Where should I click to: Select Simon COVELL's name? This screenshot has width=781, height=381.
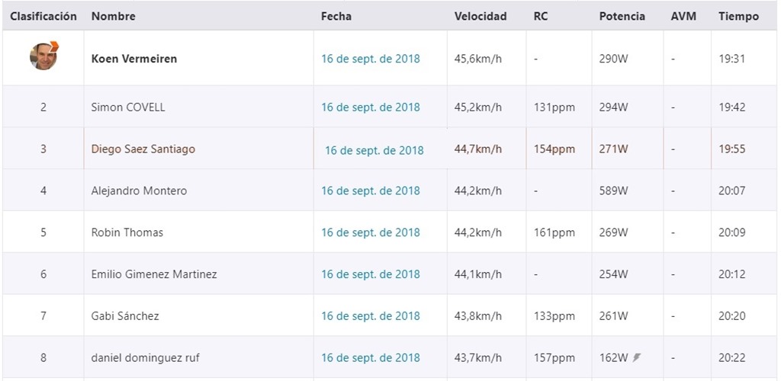pos(128,107)
